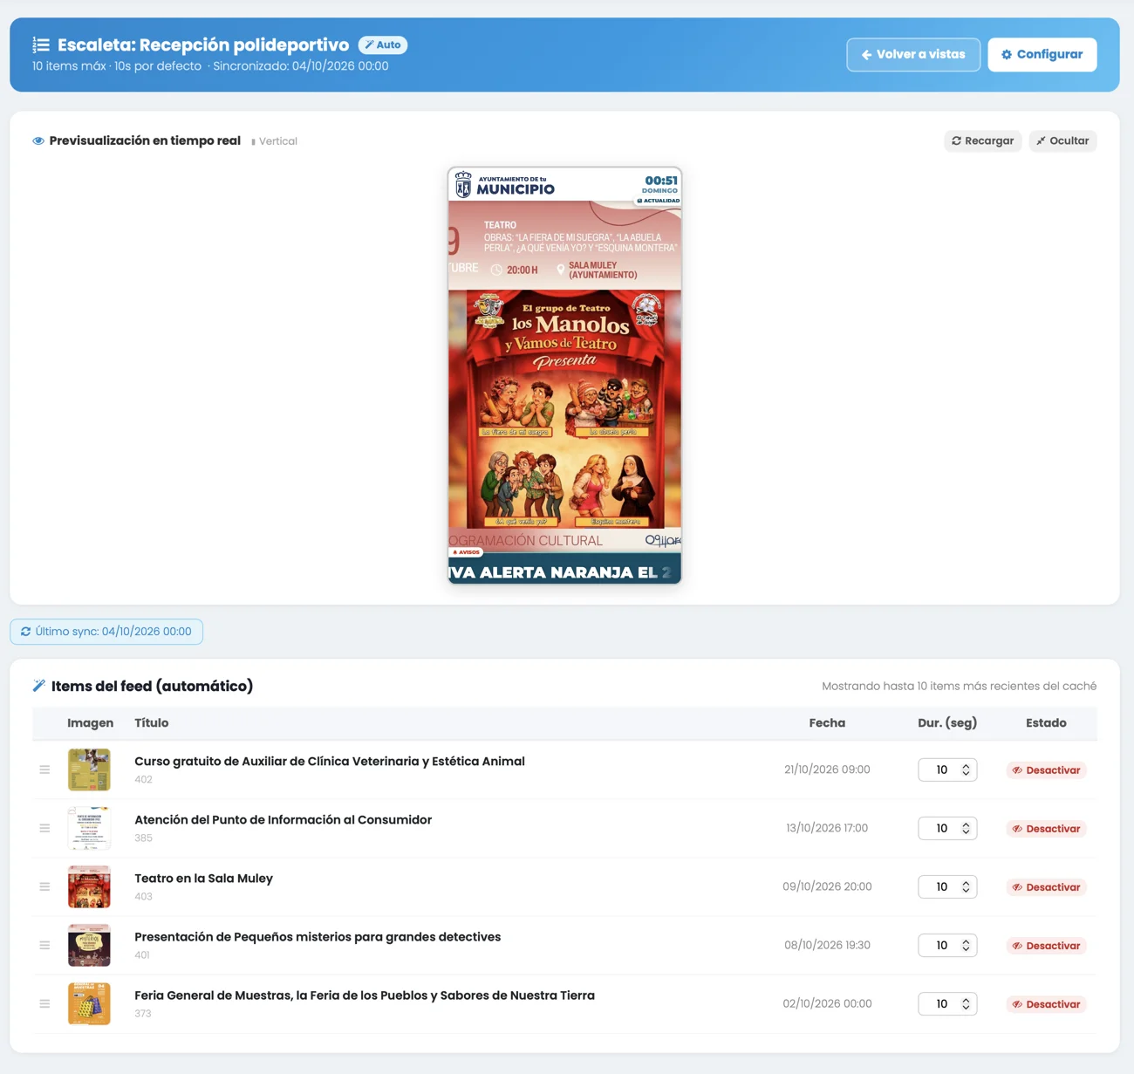Open thumbnail of Teatro en la Sala Muley

89,886
